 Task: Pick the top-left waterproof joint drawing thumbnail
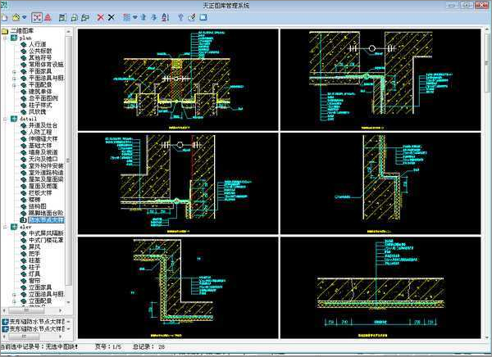pos(178,79)
